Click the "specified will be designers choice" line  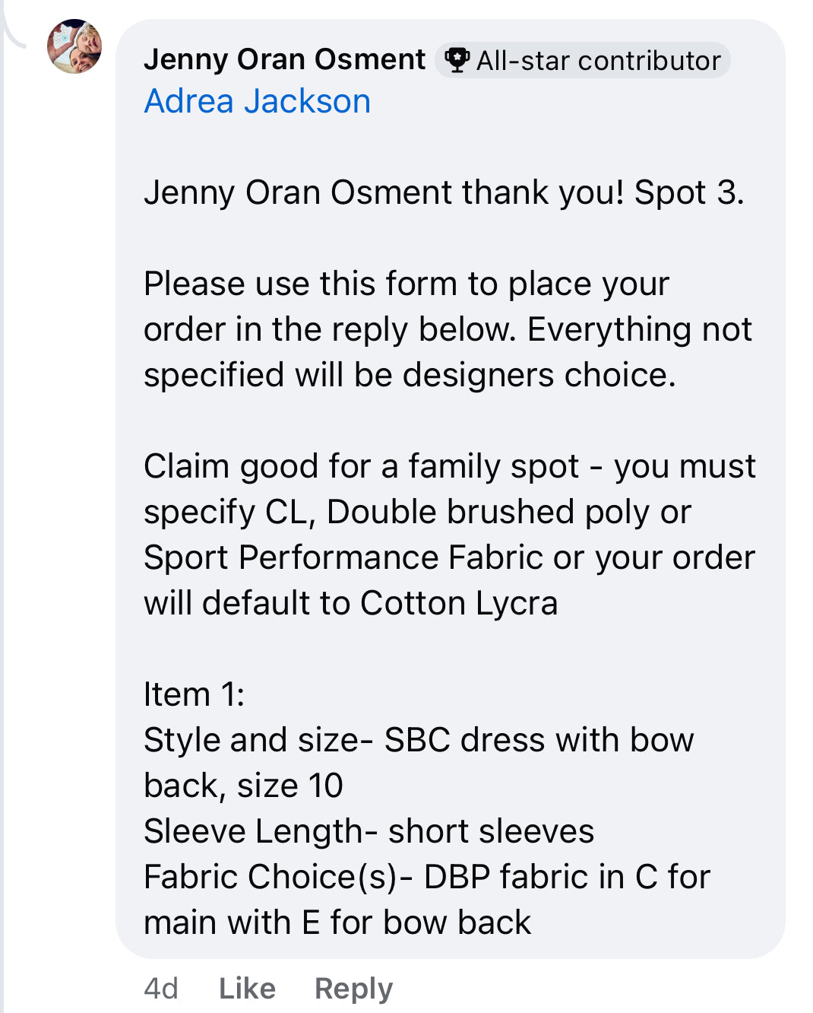point(410,375)
